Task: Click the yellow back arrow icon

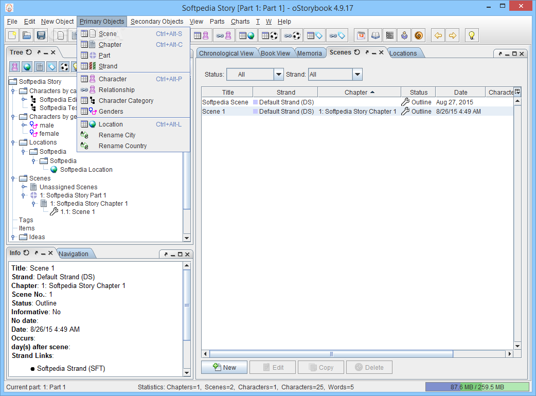Action: coord(438,35)
